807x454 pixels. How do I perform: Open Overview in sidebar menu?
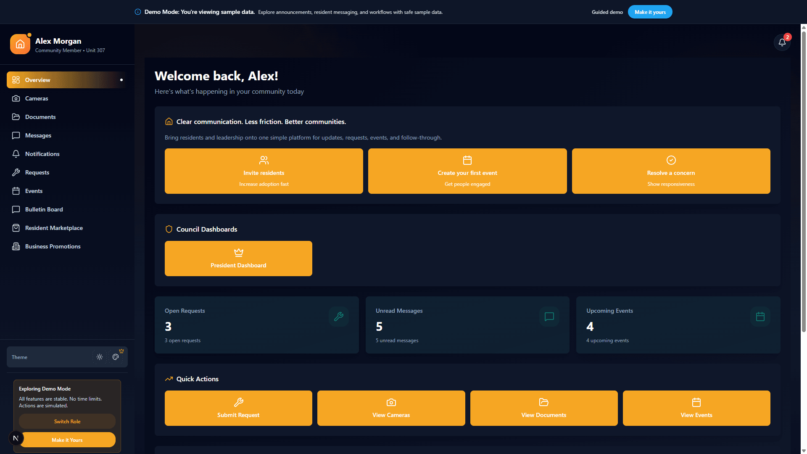point(66,80)
